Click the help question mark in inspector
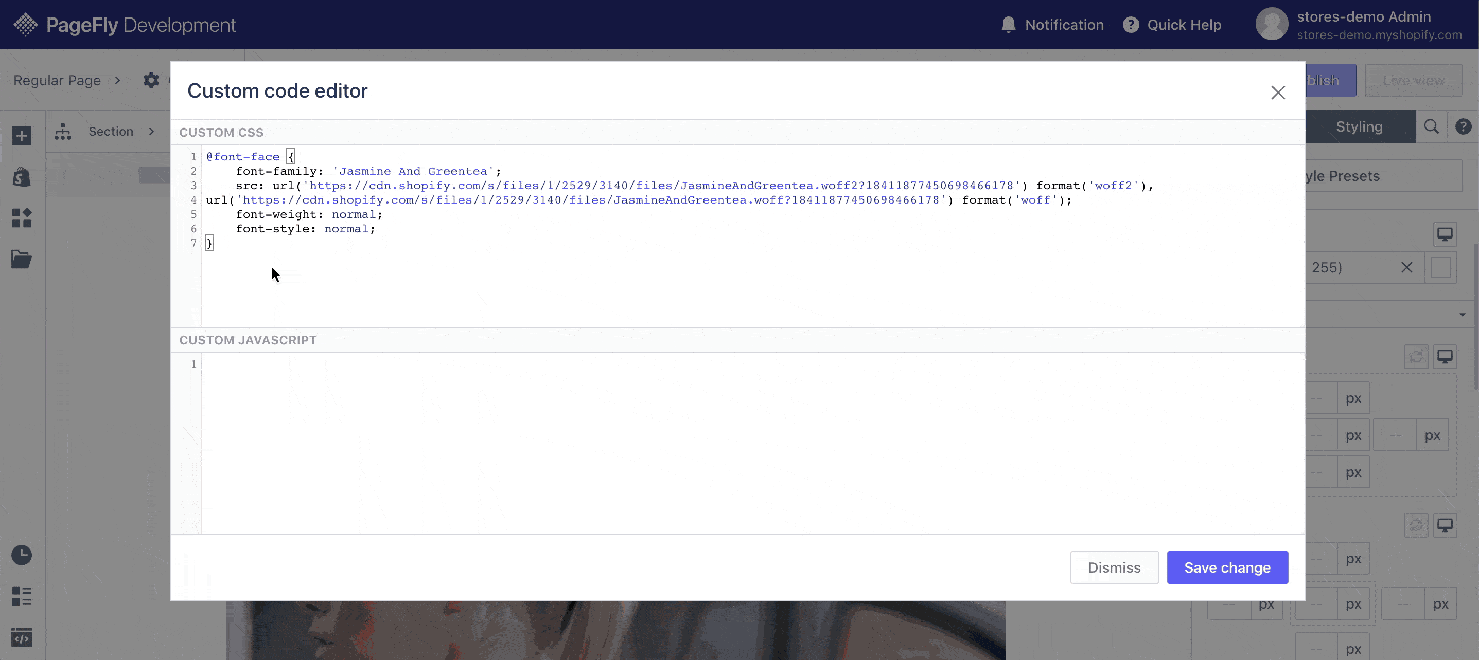This screenshot has height=660, width=1479. pos(1463,127)
